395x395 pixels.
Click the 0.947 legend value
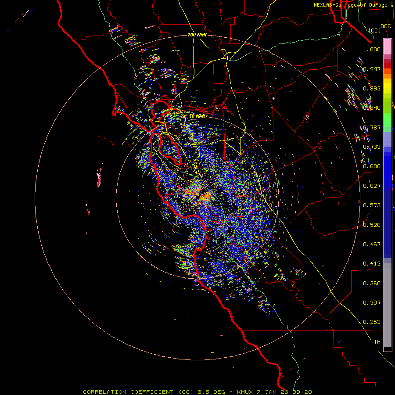372,69
